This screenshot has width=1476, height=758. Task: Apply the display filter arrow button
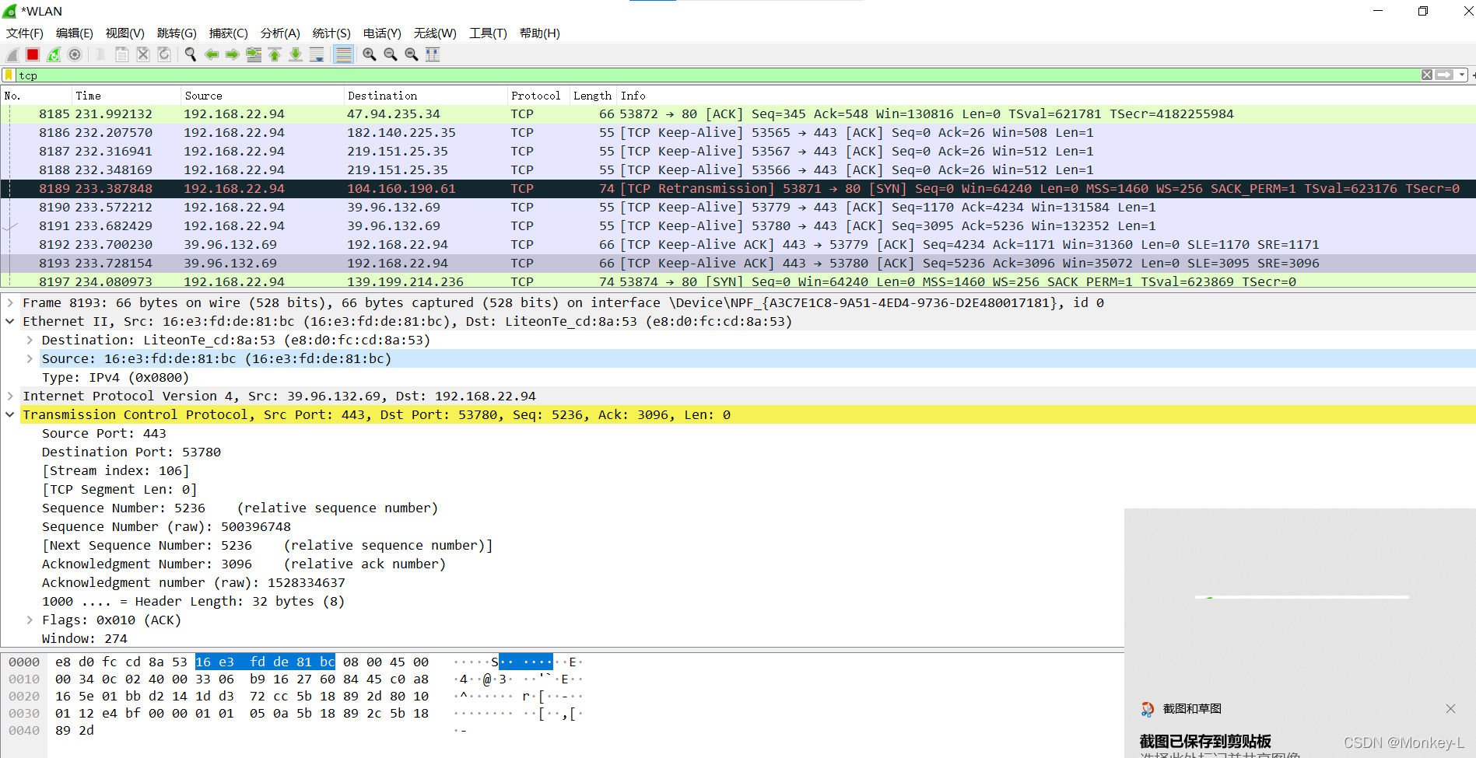(1444, 75)
